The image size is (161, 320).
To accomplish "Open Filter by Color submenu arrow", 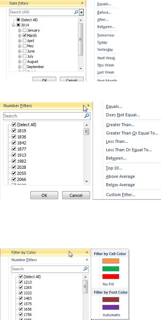I will coord(87,252).
